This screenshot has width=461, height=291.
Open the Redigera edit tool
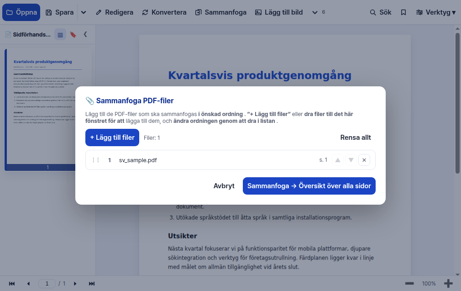115,12
